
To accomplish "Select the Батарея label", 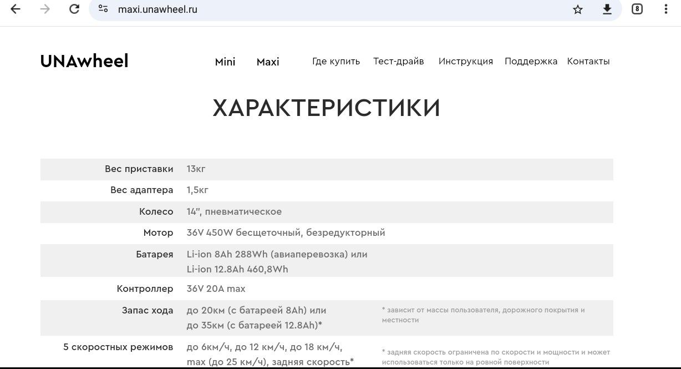I will 155,255.
